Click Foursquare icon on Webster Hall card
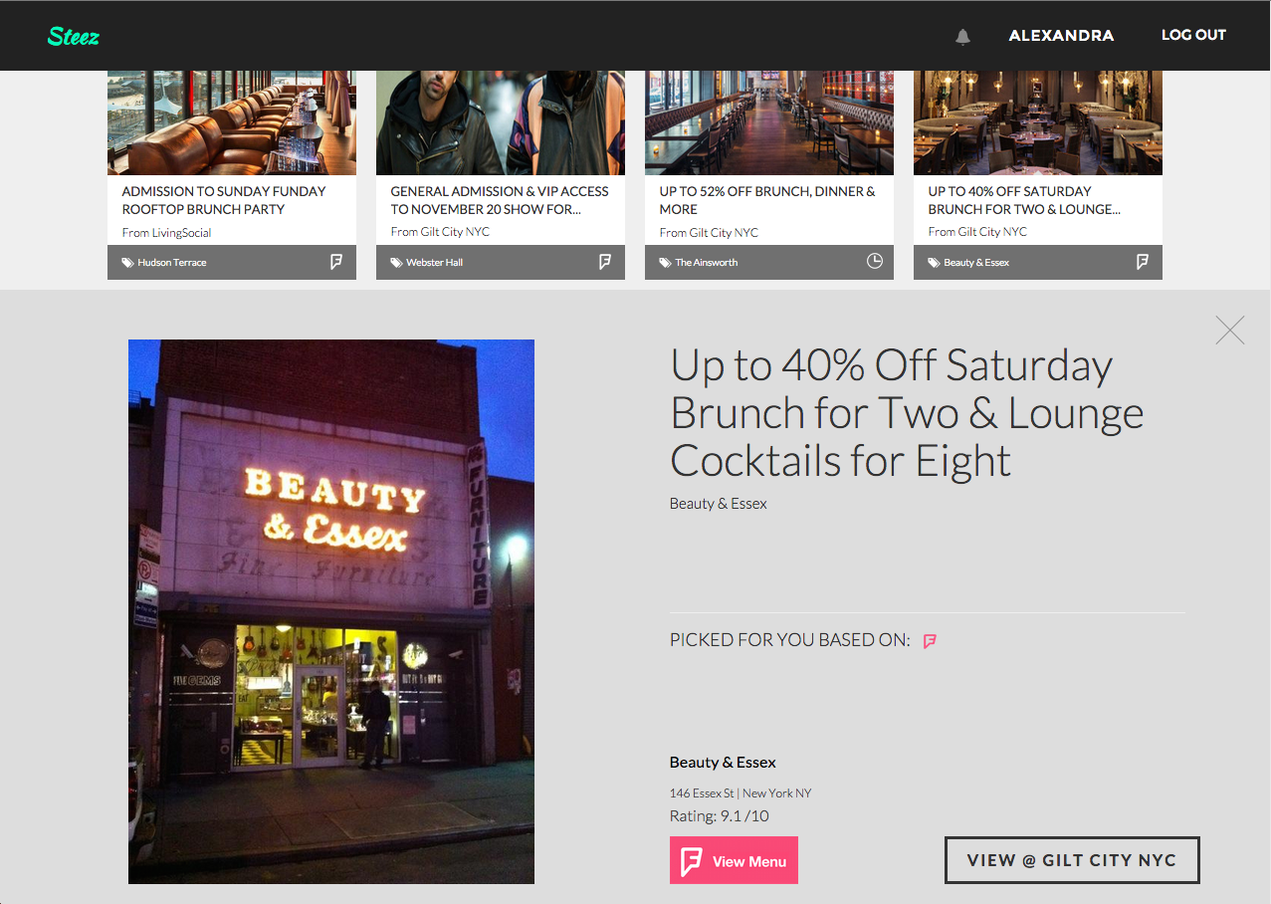 605,262
